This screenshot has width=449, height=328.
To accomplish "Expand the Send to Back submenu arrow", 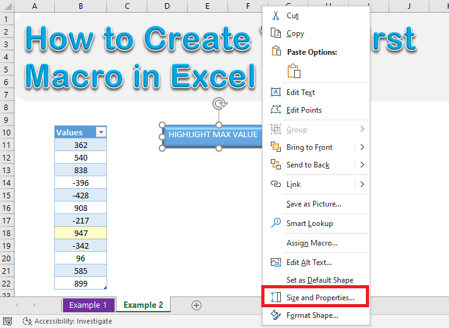I will coord(362,164).
